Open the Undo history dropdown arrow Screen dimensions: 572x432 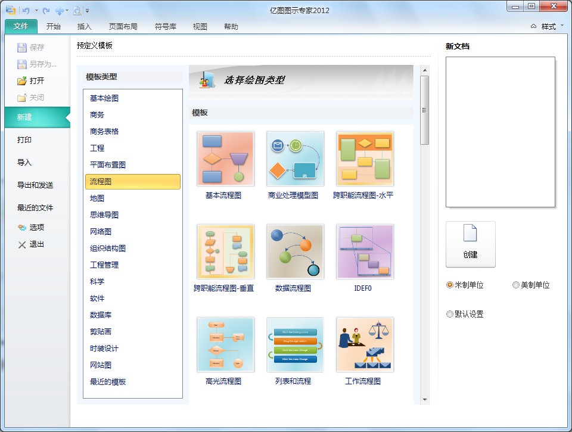click(36, 10)
